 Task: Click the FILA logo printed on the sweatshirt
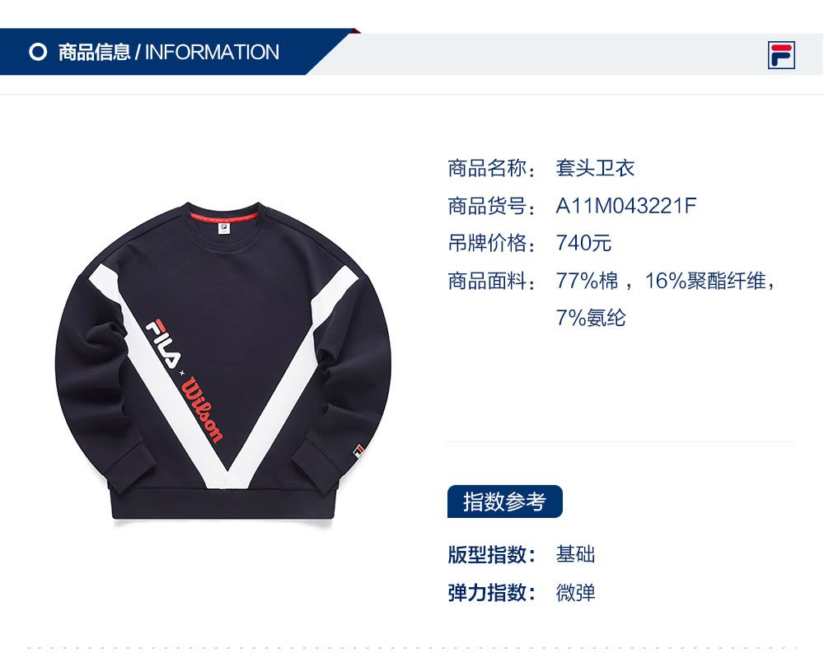click(x=162, y=343)
